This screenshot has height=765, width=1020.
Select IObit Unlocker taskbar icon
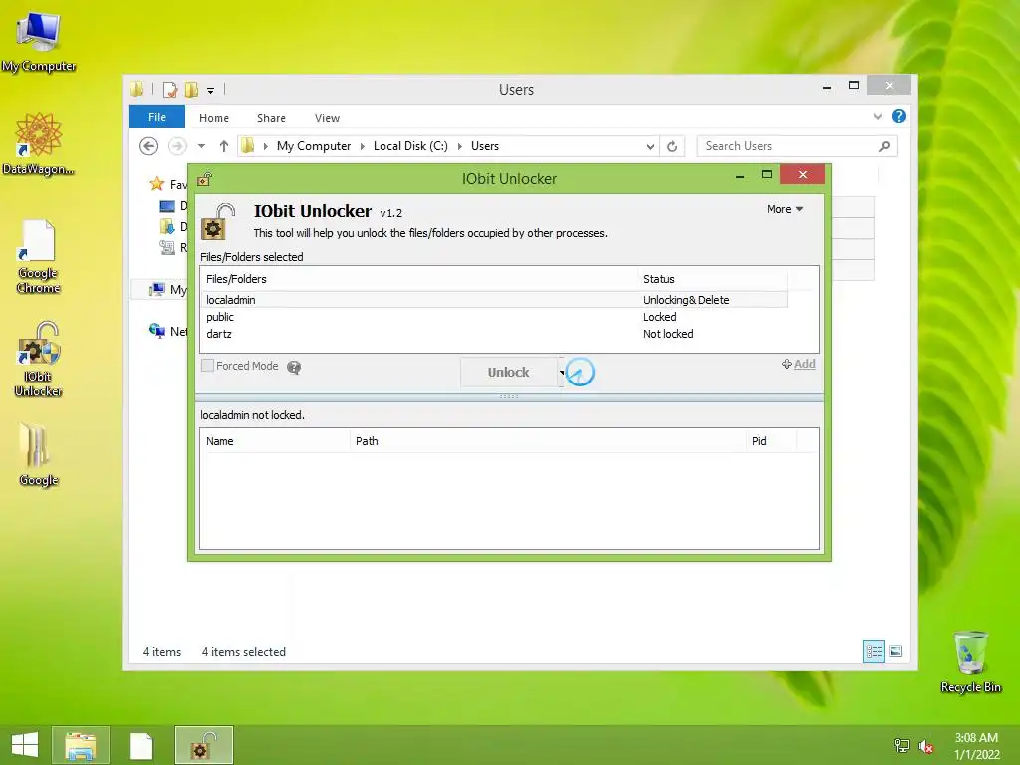click(x=203, y=745)
